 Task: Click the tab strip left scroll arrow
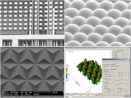click(128, 61)
